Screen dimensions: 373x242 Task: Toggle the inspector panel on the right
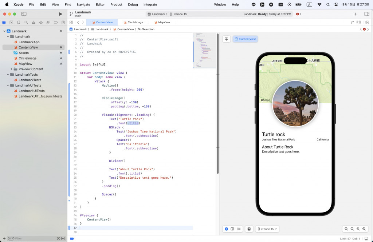click(x=367, y=14)
